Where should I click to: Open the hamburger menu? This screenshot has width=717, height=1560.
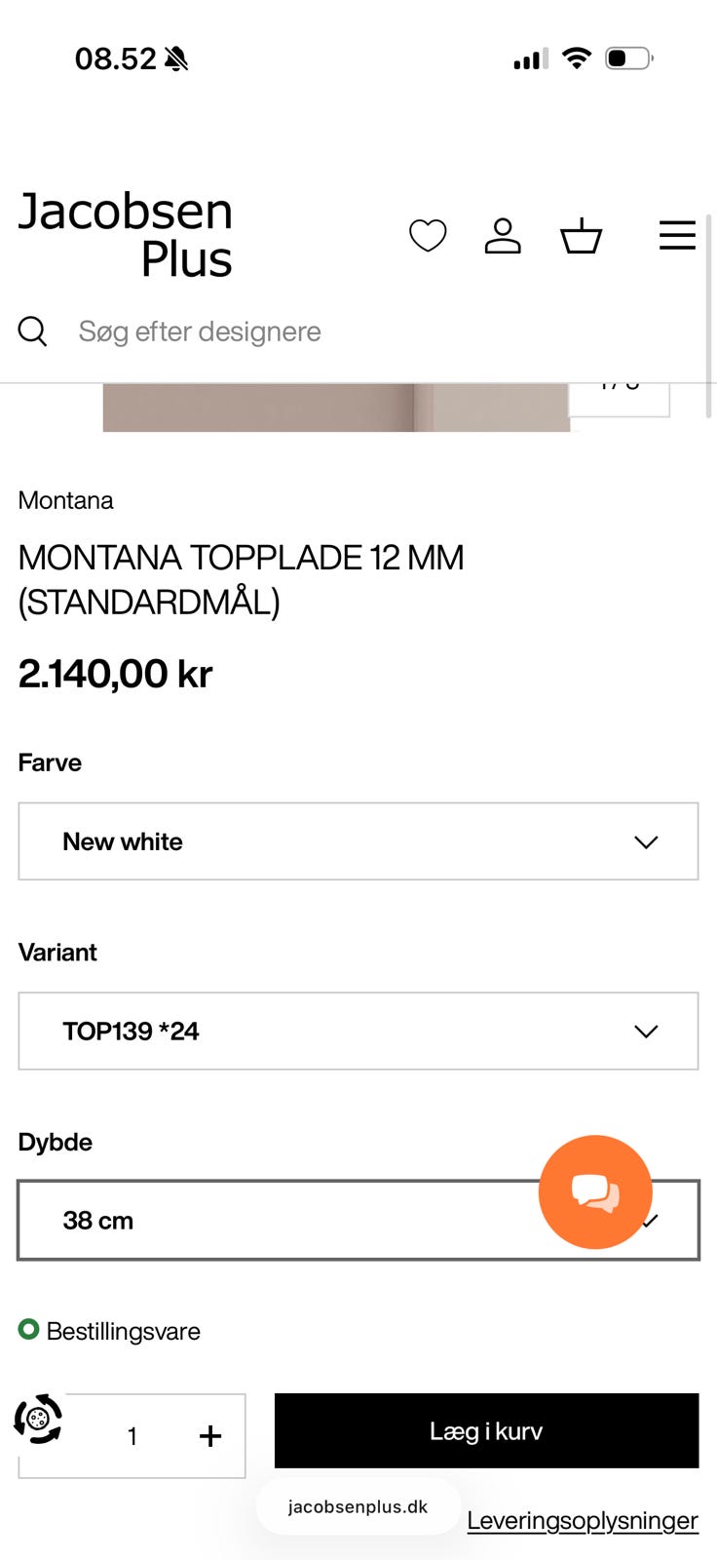click(x=677, y=236)
